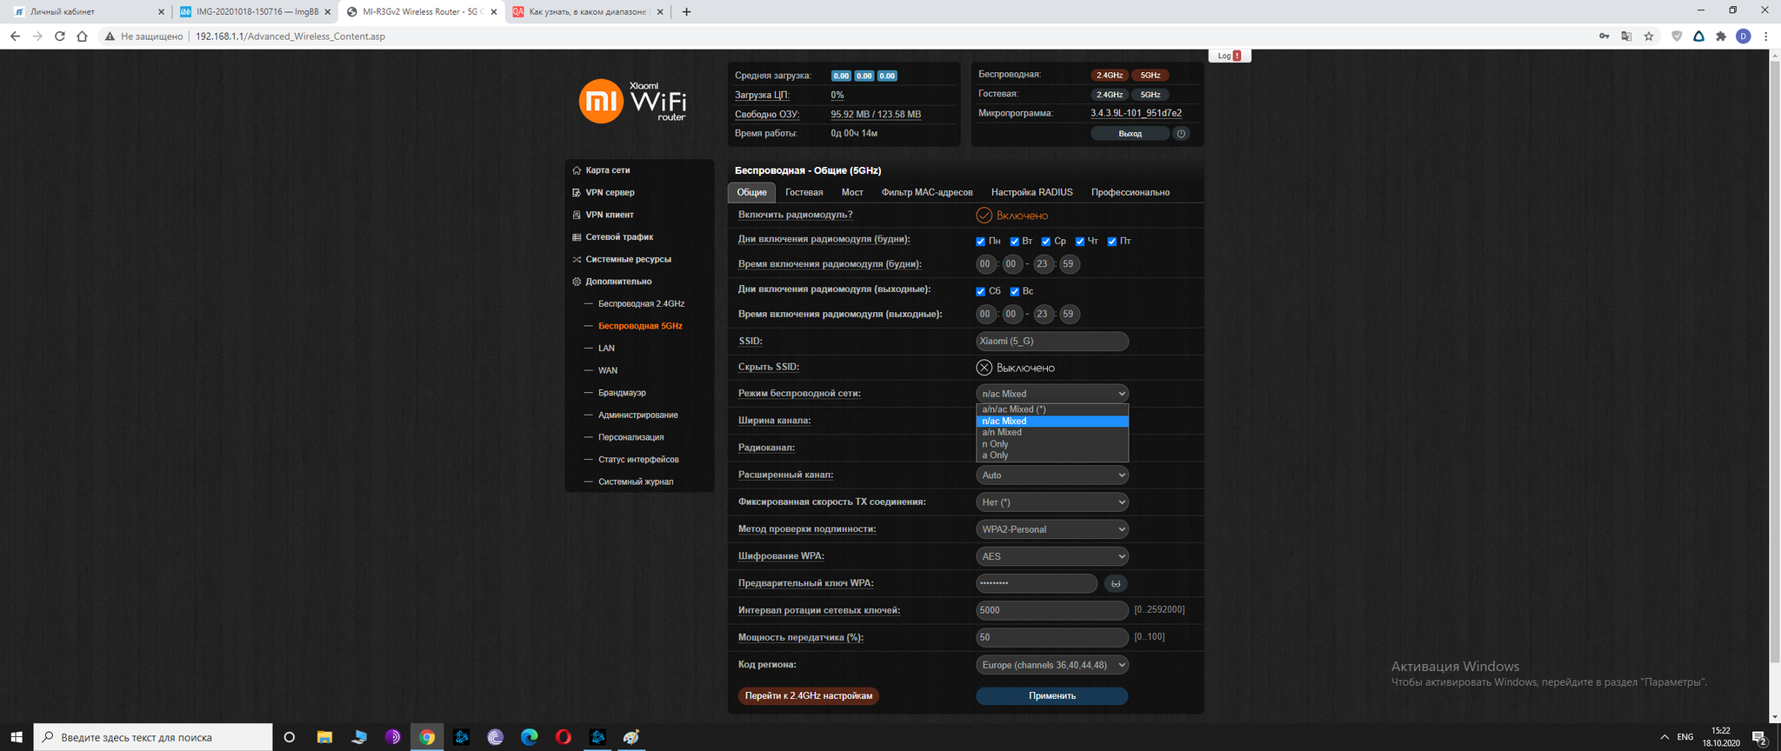Image resolution: width=1781 pixels, height=751 pixels.
Task: Click Дополнительно gear entry in the sidebar
Action: click(617, 282)
